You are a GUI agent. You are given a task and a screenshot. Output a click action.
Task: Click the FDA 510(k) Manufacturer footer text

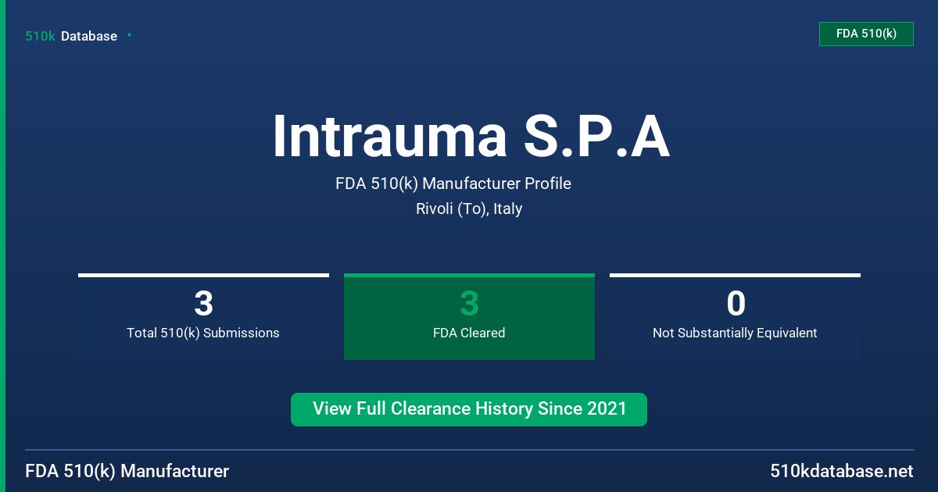pyautogui.click(x=127, y=471)
